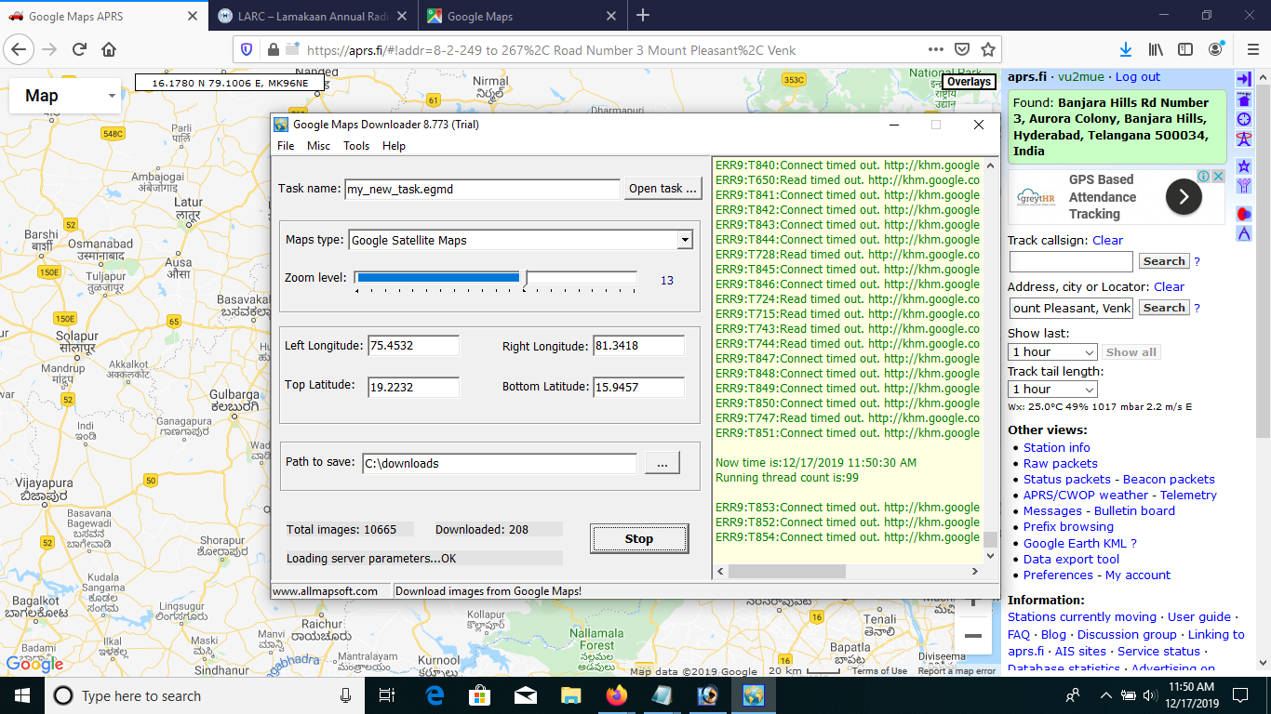
Task: Open the Microsoft Store taskbar icon
Action: pos(479,695)
